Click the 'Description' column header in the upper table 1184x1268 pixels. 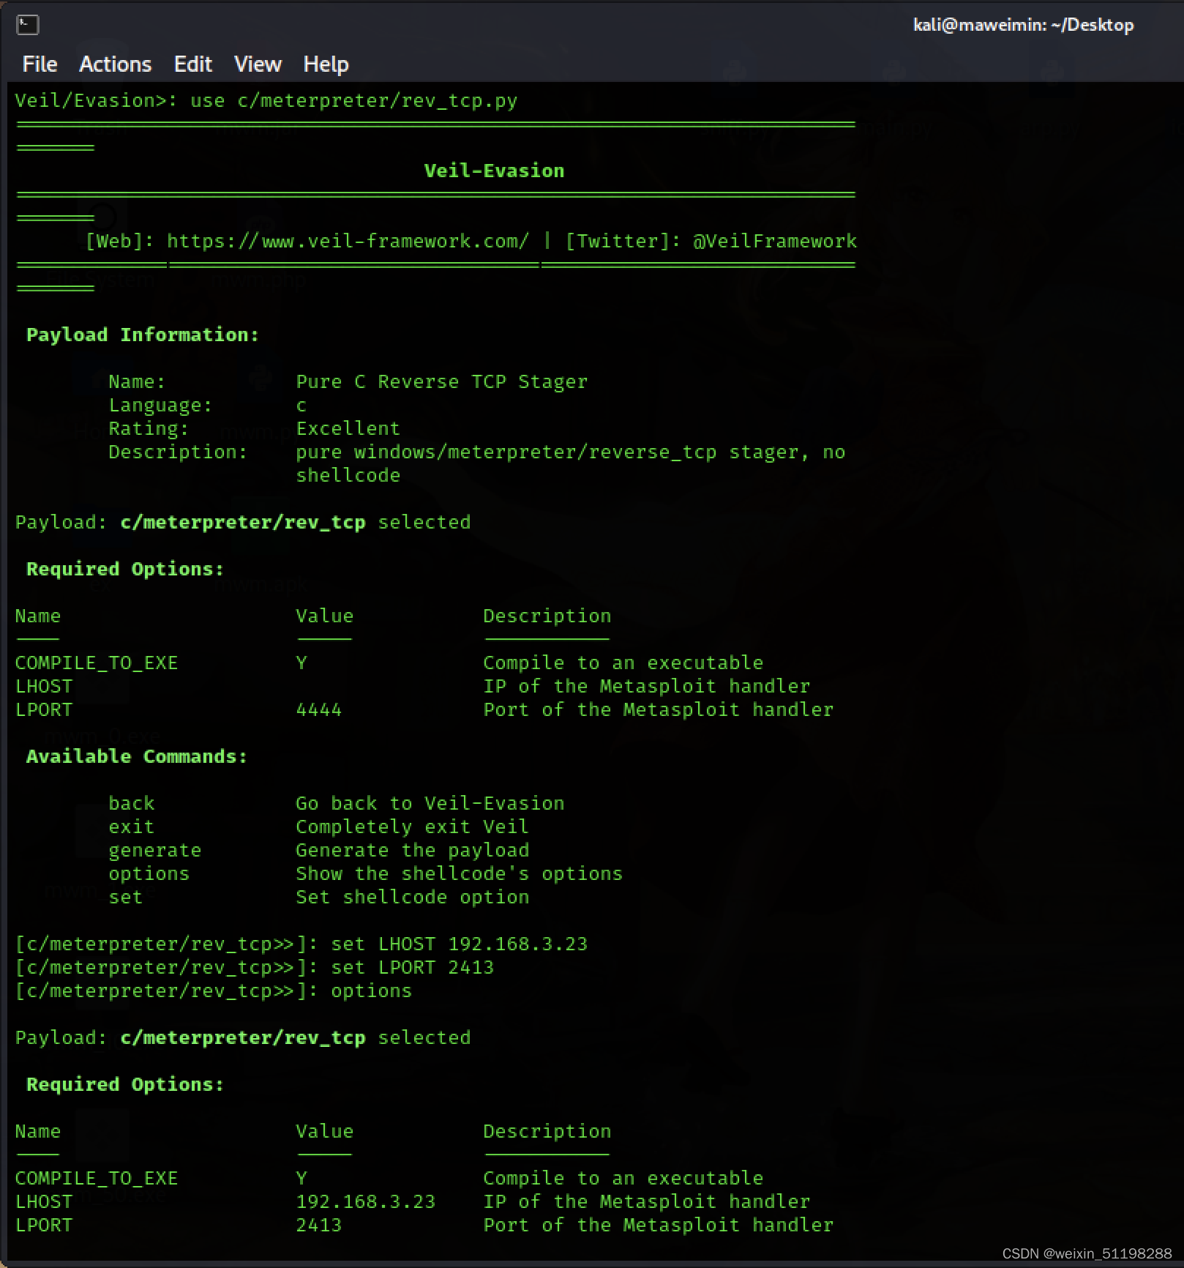(547, 616)
